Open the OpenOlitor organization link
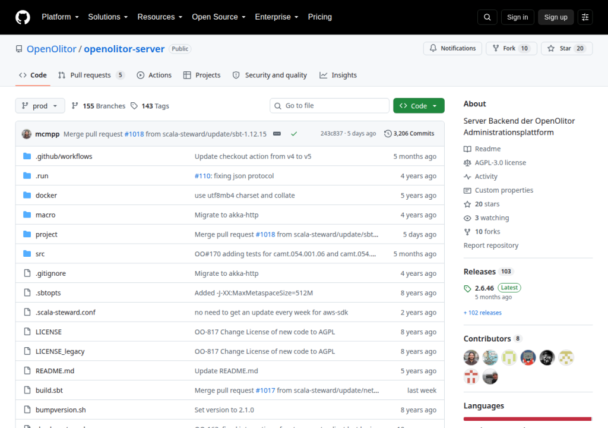The width and height of the screenshot is (608, 428). click(x=52, y=49)
